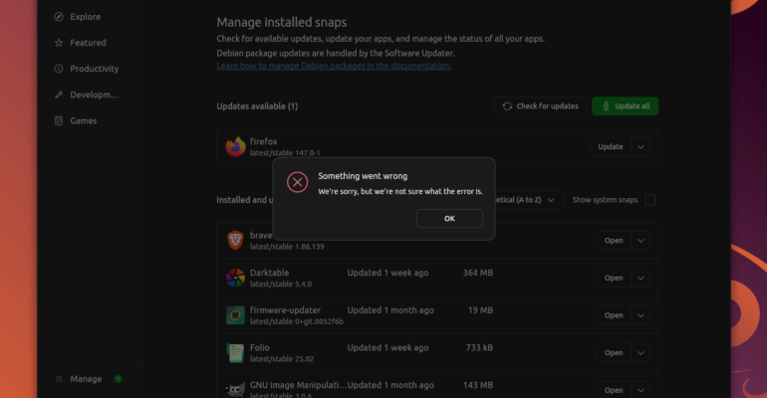Click the red error X icon

(x=298, y=182)
